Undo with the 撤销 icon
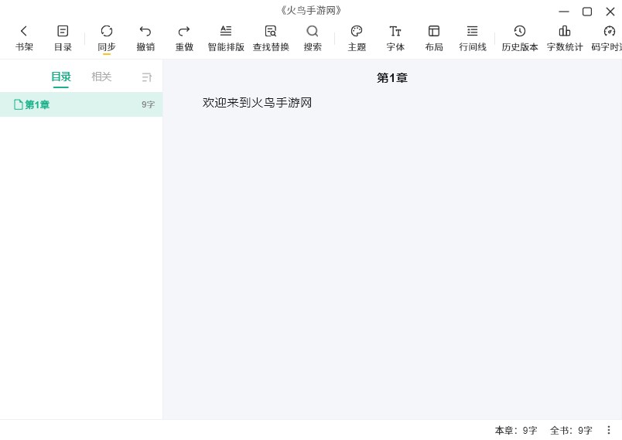This screenshot has width=622, height=440. pos(145,38)
